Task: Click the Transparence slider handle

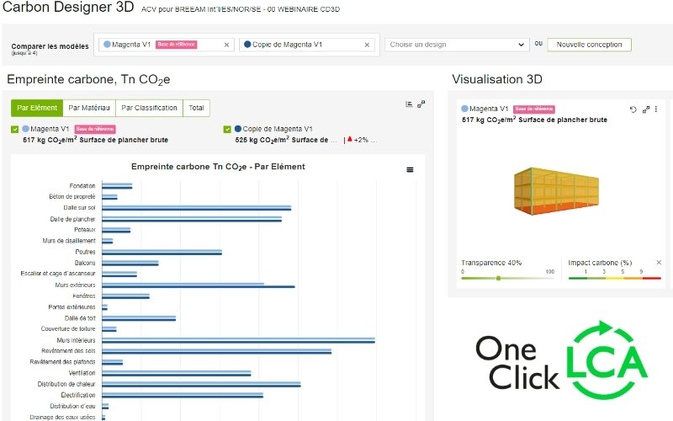Action: pos(498,278)
